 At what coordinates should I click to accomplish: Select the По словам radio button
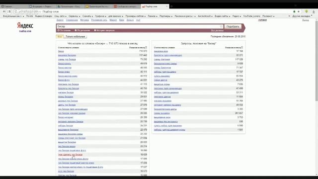click(59, 30)
